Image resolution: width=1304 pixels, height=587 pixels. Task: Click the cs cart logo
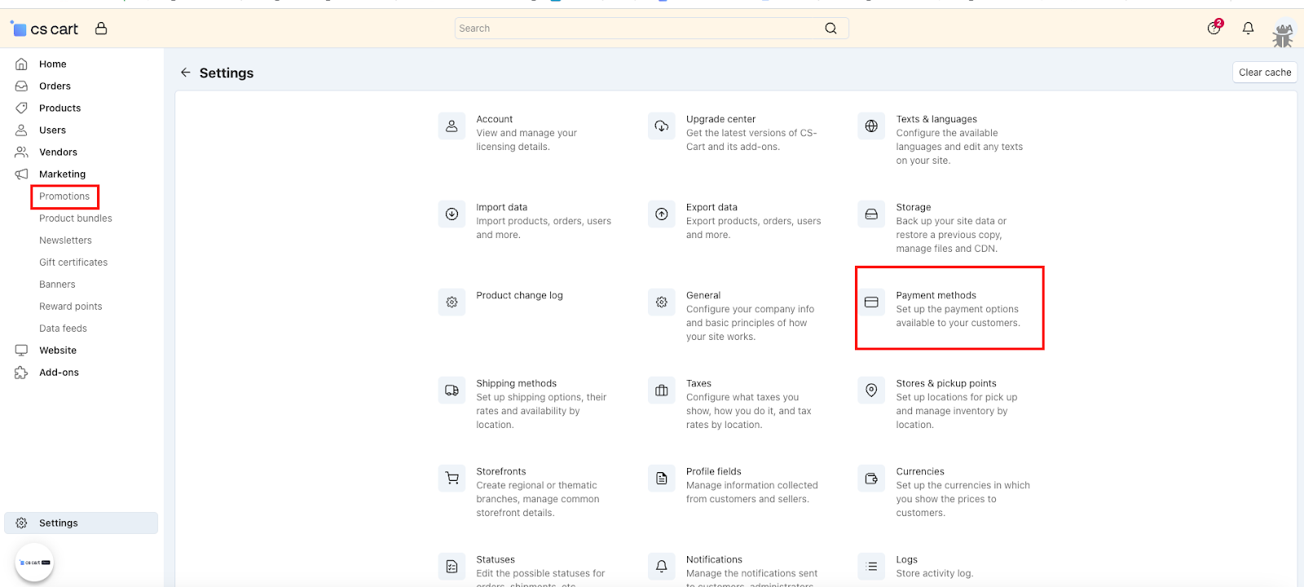(44, 29)
